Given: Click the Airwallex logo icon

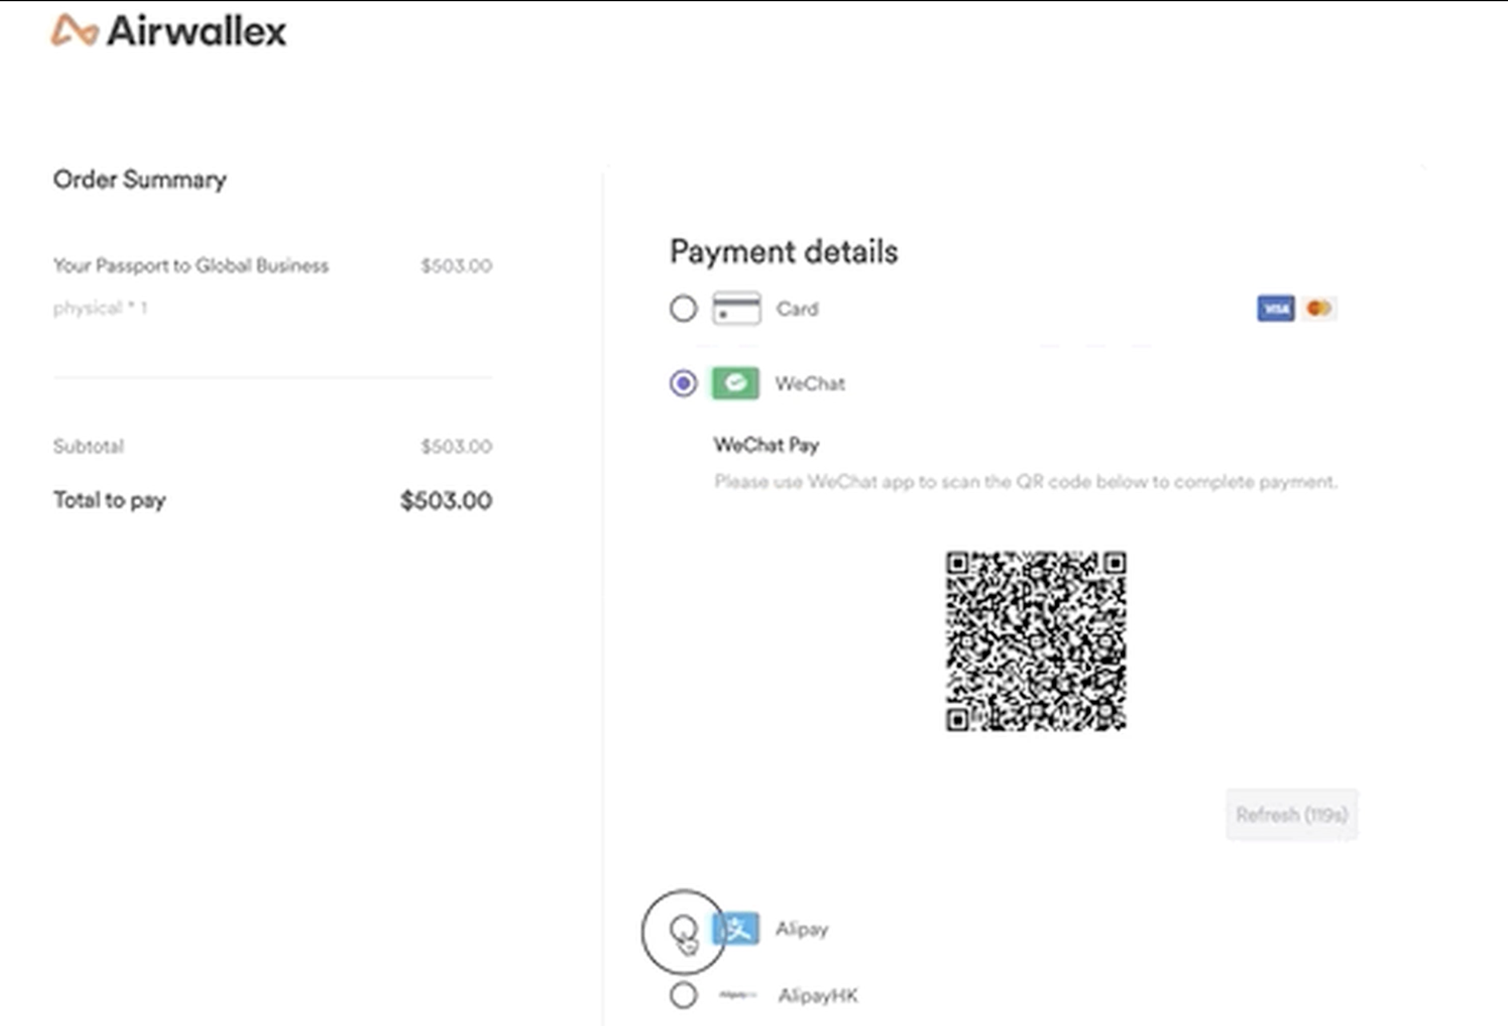Looking at the screenshot, I should [75, 30].
